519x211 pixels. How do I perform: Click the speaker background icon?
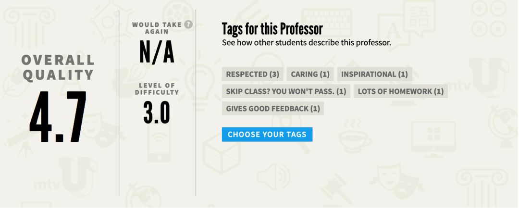tap(273, 177)
